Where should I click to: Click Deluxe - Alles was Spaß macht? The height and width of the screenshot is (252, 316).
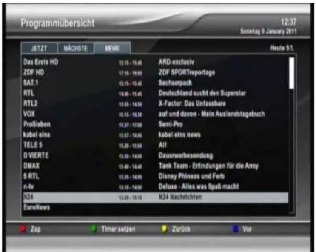(199, 186)
